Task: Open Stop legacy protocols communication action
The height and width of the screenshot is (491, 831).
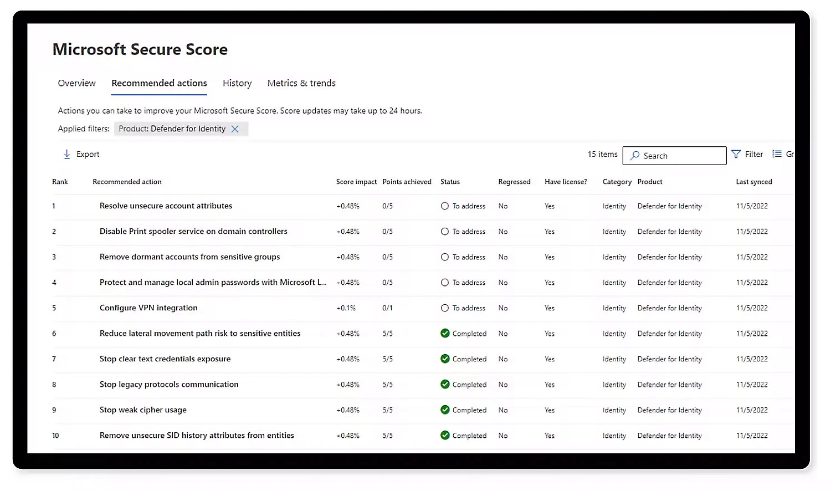Action: tap(169, 385)
